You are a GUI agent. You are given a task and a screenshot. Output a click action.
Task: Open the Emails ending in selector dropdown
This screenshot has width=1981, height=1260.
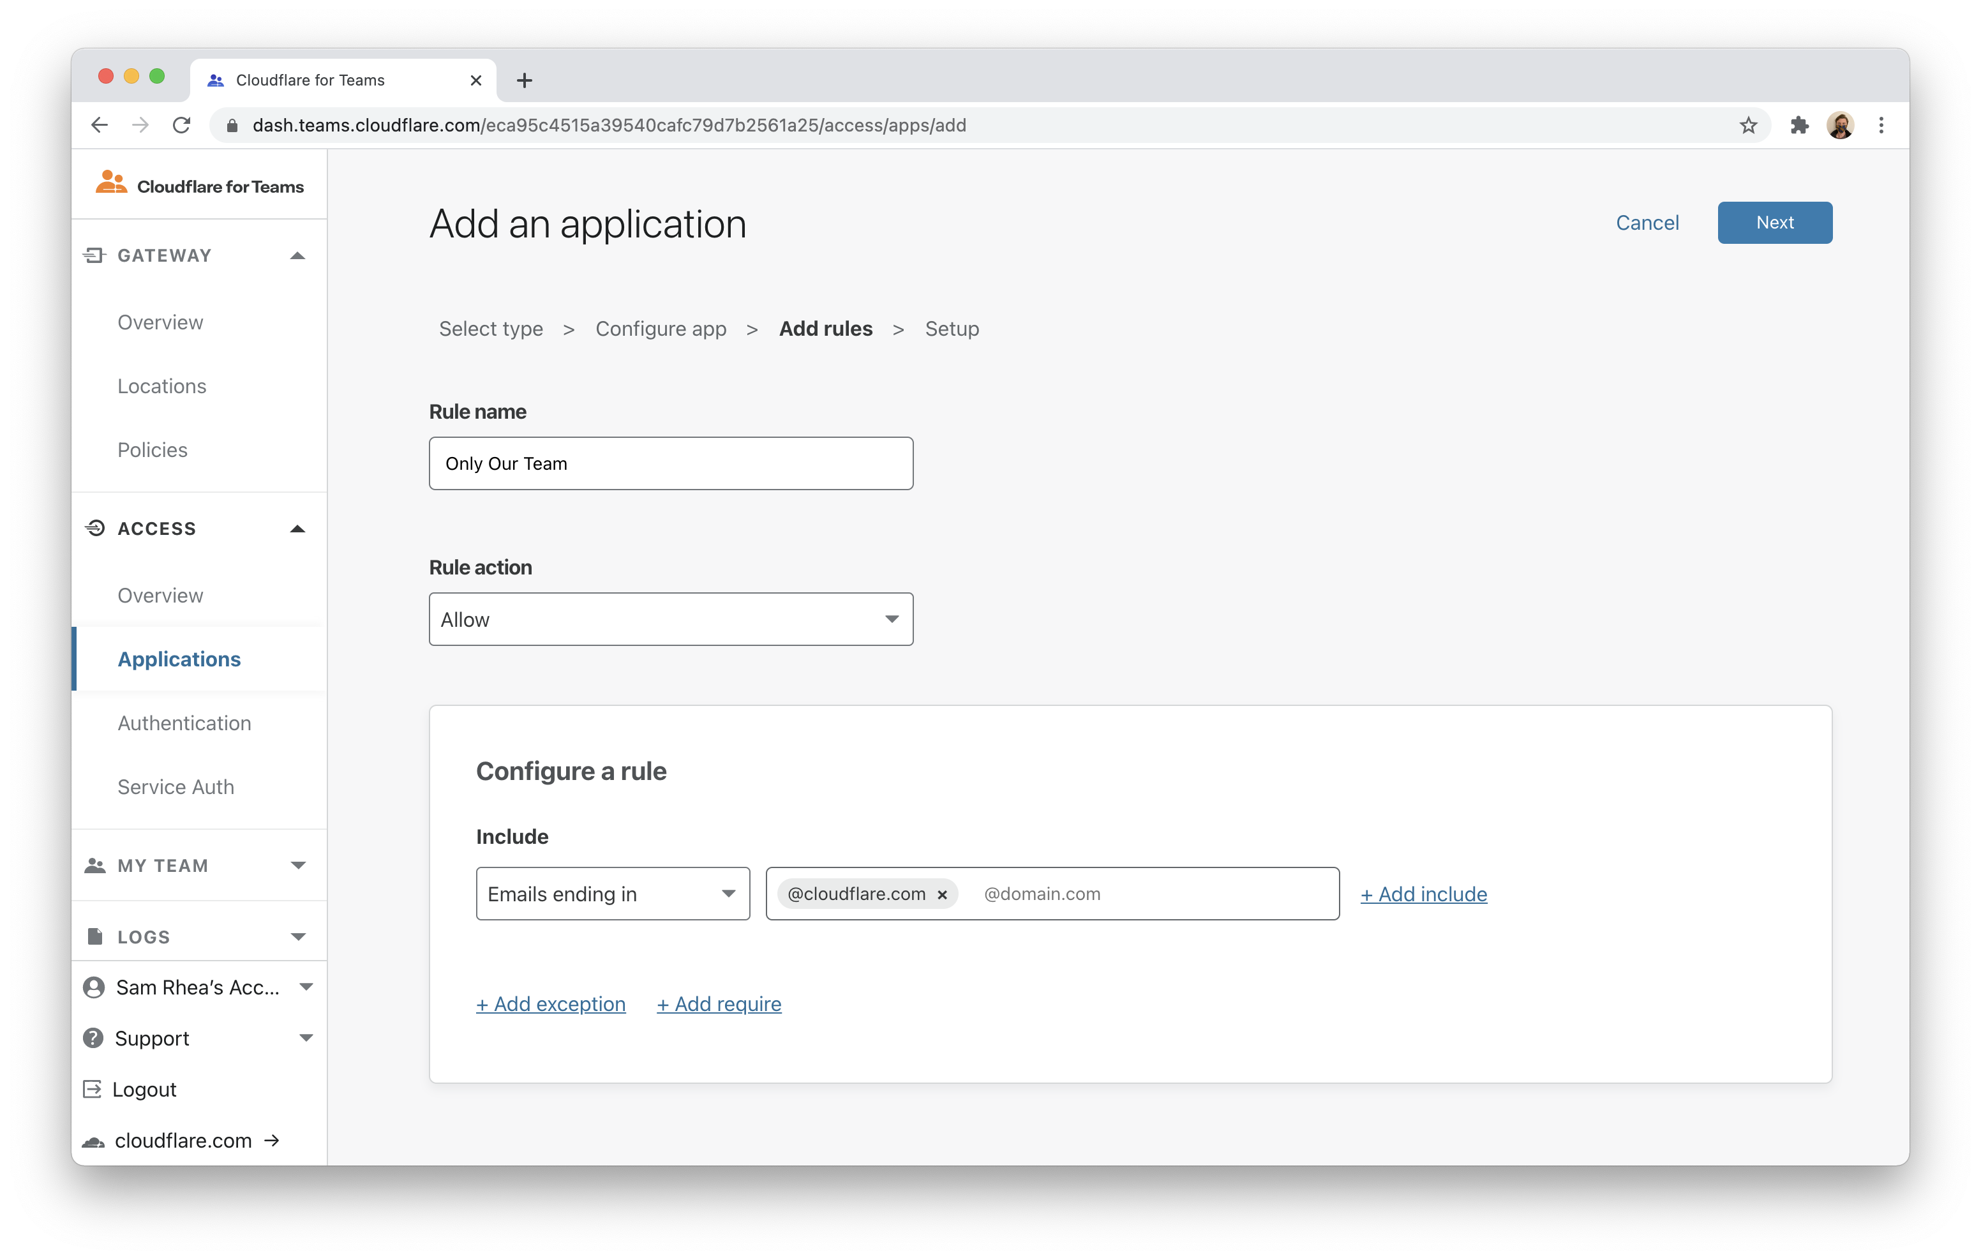pos(612,894)
